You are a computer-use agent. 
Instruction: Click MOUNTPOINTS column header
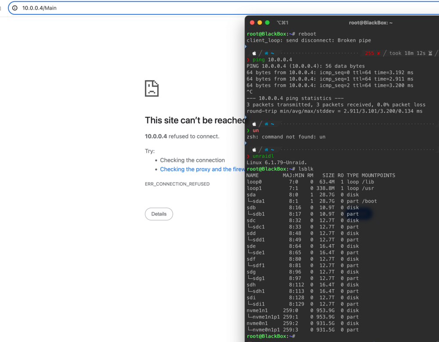tap(378, 175)
